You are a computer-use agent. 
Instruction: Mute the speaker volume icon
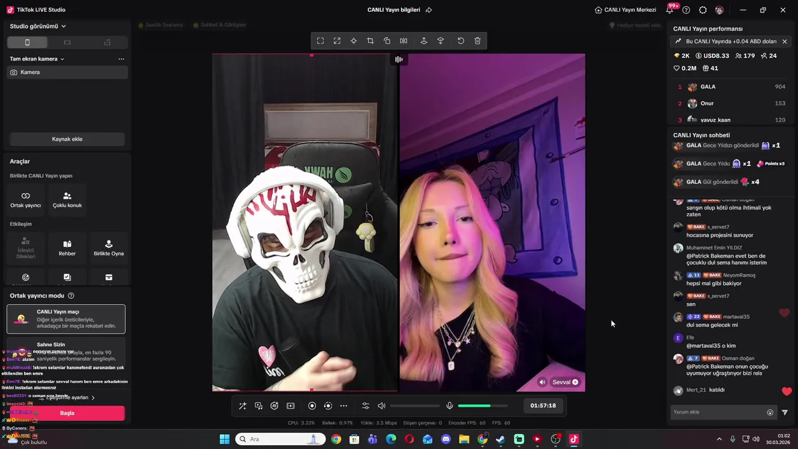pyautogui.click(x=382, y=406)
